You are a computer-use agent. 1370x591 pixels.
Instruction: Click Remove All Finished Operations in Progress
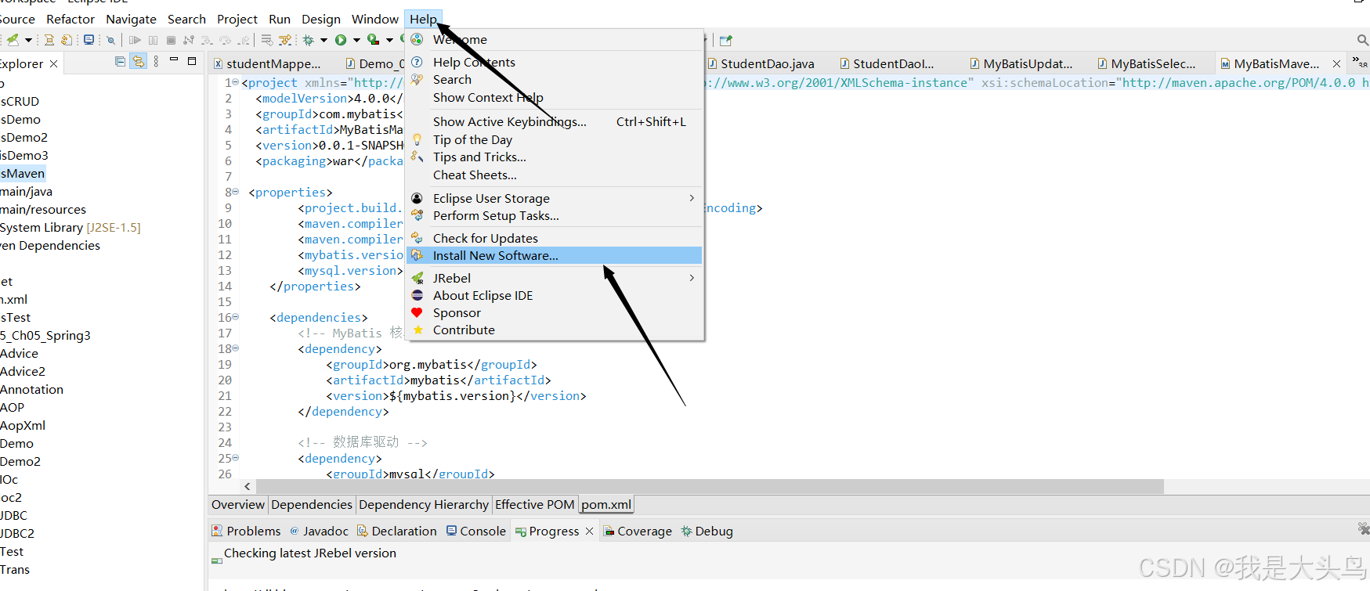[1364, 530]
